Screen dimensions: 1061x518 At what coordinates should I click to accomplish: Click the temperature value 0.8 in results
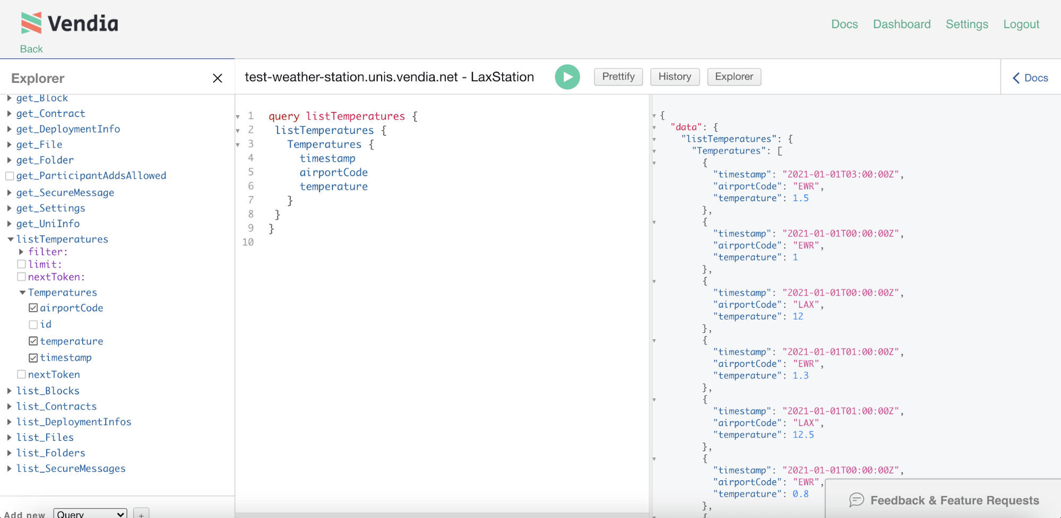[x=800, y=494]
